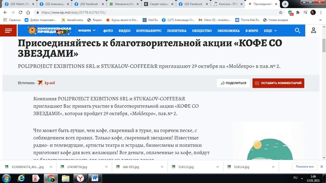Image resolution: width=326 pixels, height=183 pixels.
Task: Open File Explorer from taskbar
Action: pos(66,178)
